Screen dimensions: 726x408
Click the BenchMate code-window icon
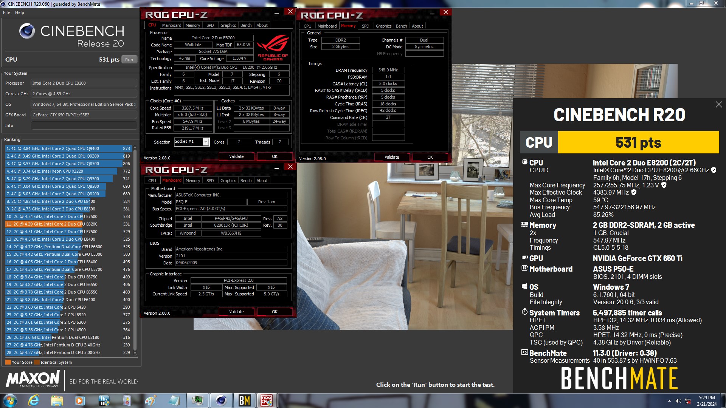pos(524,352)
